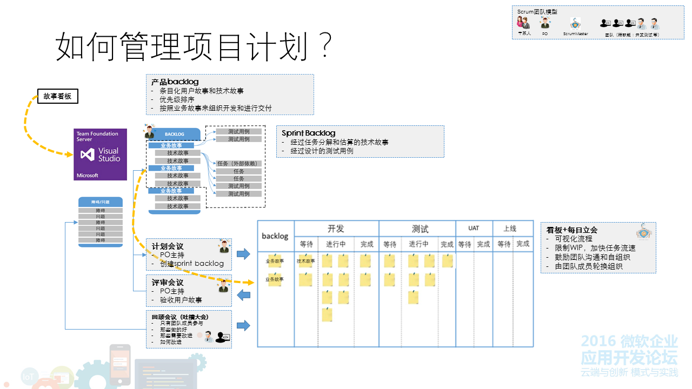The height and width of the screenshot is (389, 692).
Task: Select the PO icon beside the BACKLOG header
Action: pos(149,132)
